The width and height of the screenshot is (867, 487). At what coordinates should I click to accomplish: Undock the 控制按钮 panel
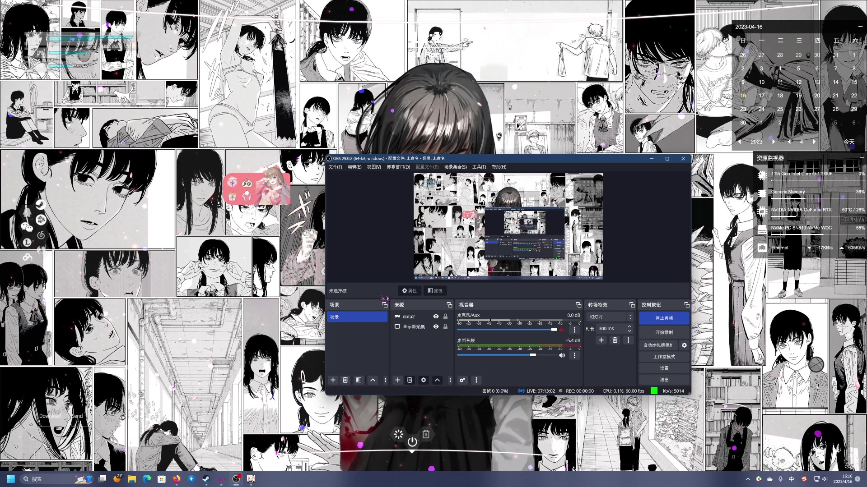tap(686, 305)
